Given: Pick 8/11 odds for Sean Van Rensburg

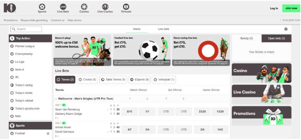Looking at the screenshot, I should click(x=130, y=112).
